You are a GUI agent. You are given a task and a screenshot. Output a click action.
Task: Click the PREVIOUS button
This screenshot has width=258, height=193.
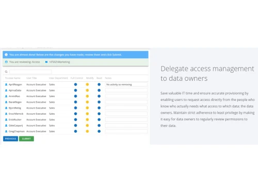(10, 138)
